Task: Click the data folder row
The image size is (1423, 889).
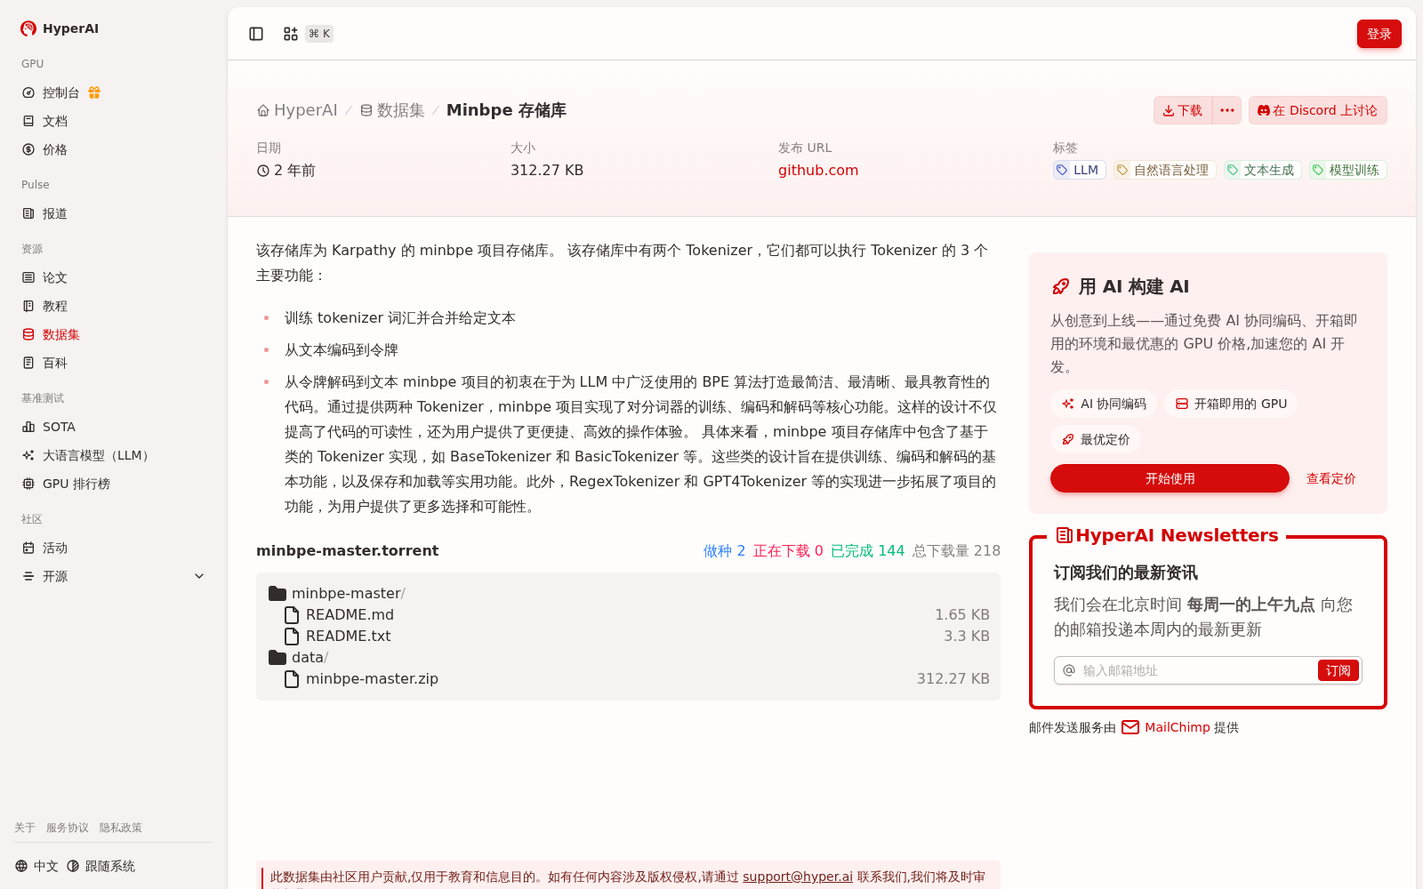Action: [628, 657]
